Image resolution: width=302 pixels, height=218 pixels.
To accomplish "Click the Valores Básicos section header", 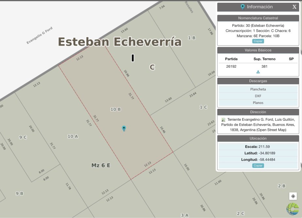I will [x=258, y=50].
